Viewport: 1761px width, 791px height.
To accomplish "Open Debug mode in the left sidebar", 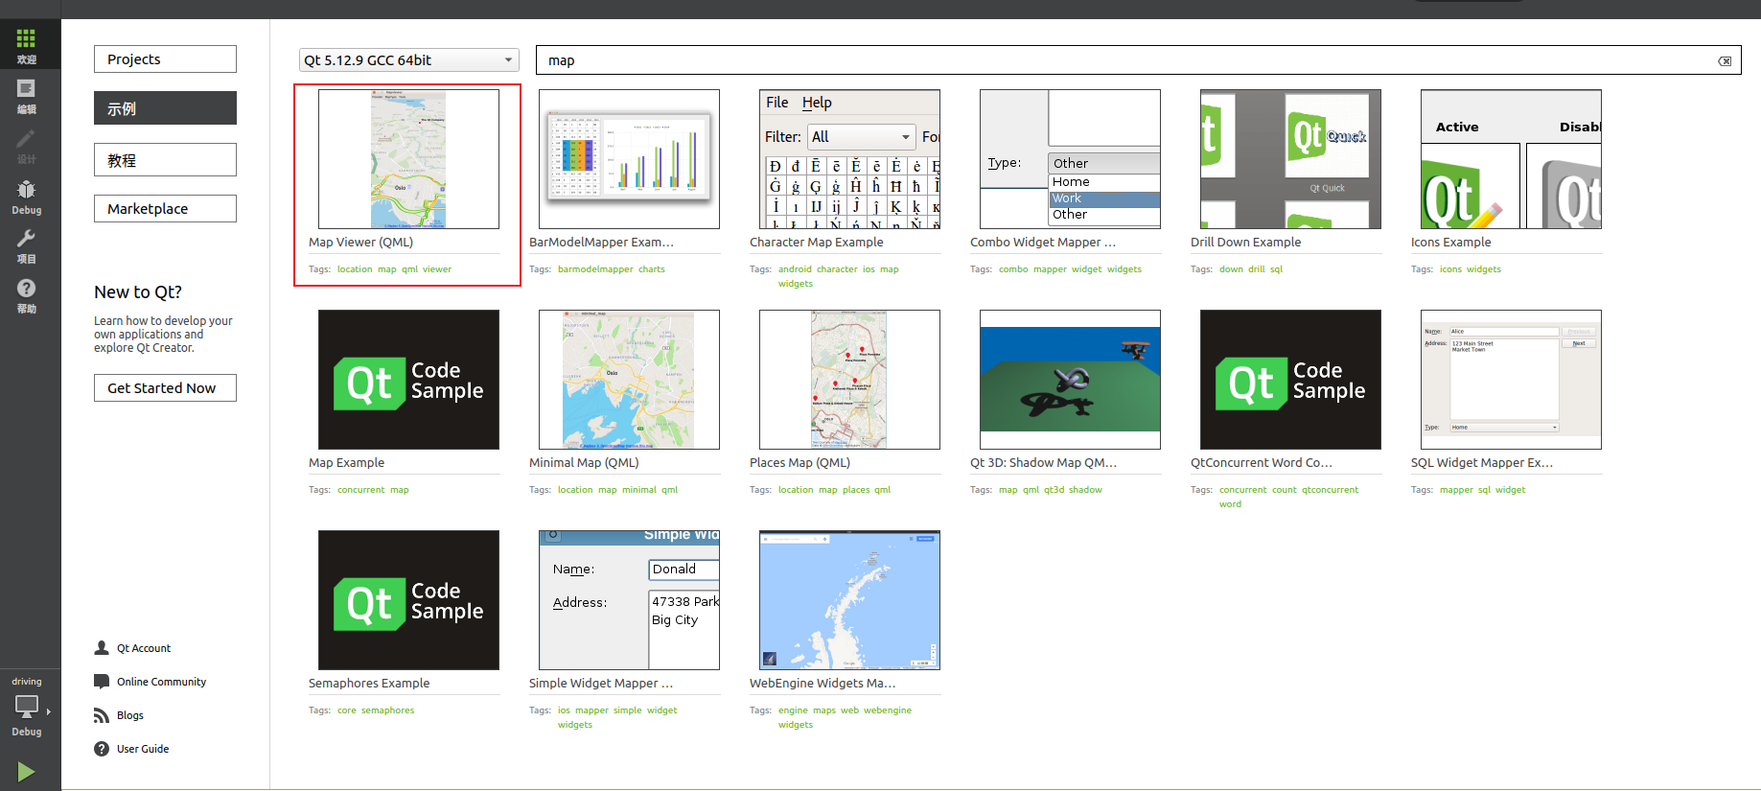I will point(26,197).
